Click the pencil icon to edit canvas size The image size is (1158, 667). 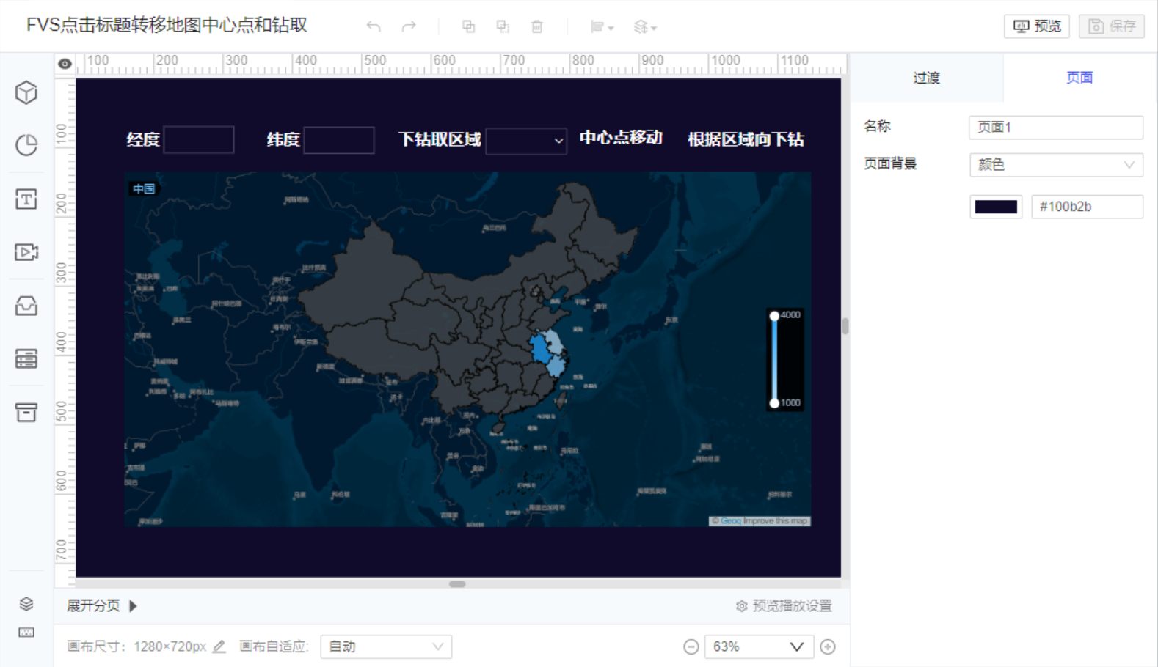pyautogui.click(x=219, y=646)
